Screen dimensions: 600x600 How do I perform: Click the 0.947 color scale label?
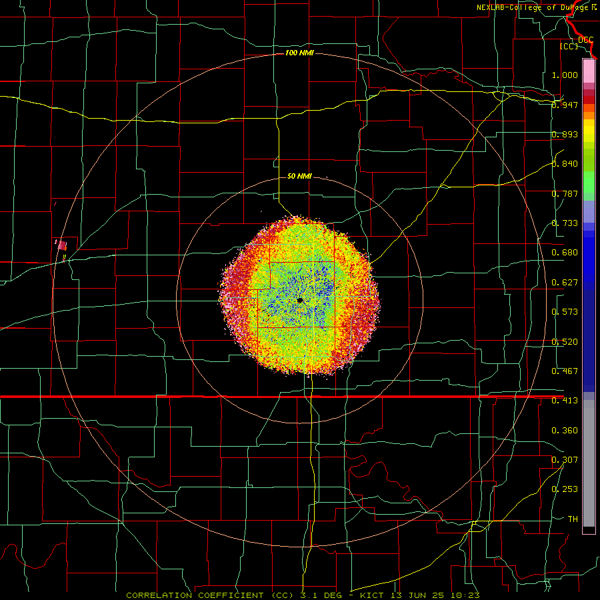coord(565,105)
